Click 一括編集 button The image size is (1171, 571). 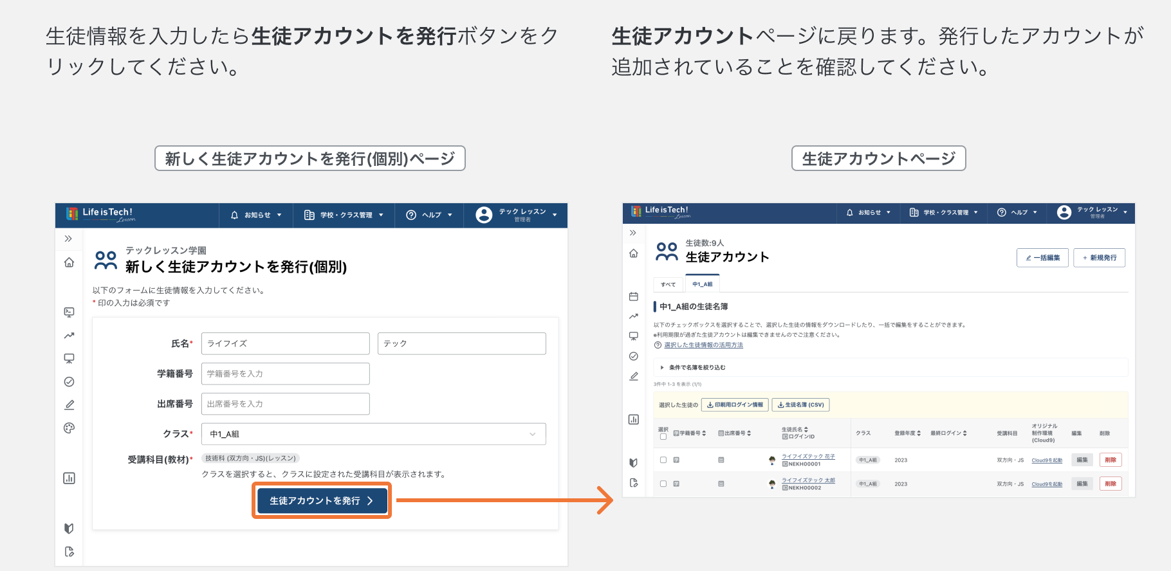pyautogui.click(x=1042, y=258)
